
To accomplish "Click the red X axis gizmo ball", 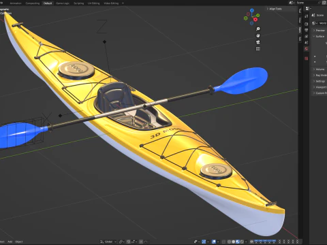I will [x=255, y=20].
